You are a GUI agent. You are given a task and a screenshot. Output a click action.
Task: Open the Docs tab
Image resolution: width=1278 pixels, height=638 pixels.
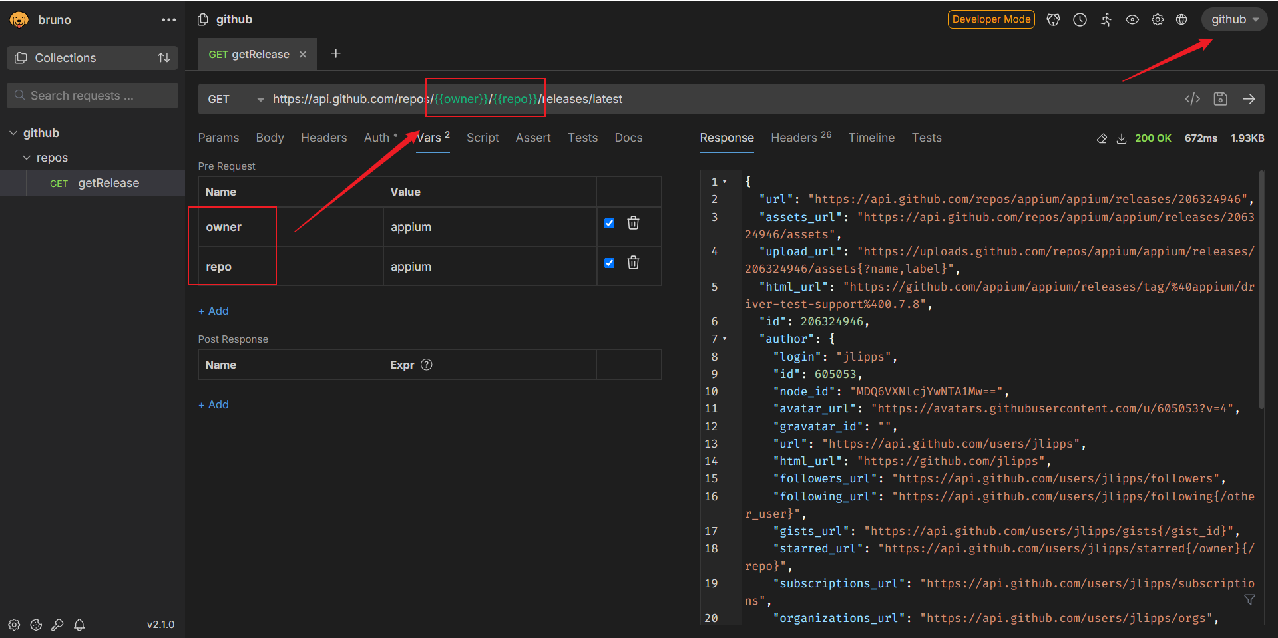628,138
